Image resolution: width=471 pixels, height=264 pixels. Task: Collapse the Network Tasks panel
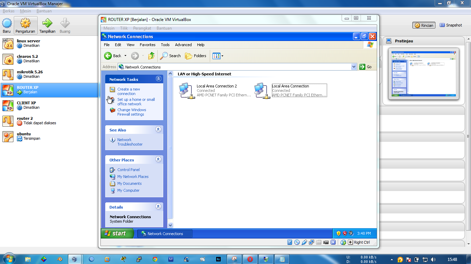coord(158,79)
